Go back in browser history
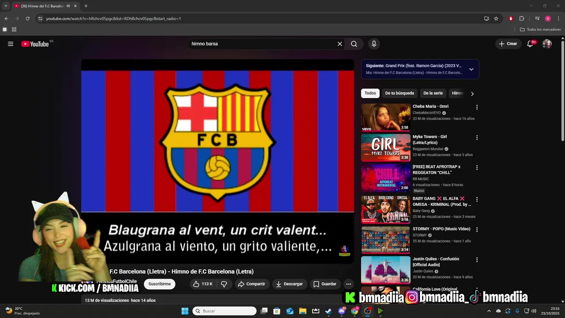The image size is (565, 318). tap(6, 19)
